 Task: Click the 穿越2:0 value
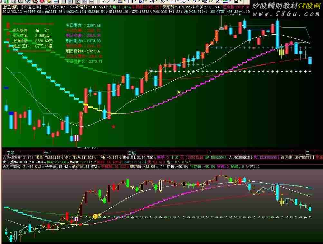tap(253, 167)
